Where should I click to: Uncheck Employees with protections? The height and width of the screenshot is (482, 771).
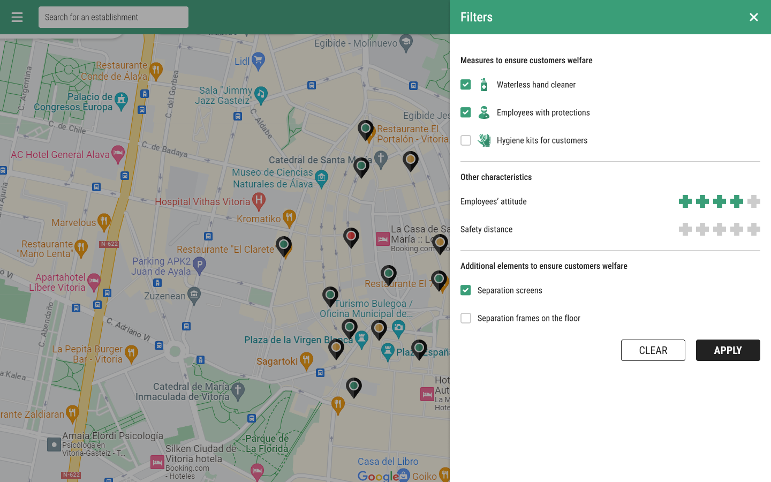466,112
